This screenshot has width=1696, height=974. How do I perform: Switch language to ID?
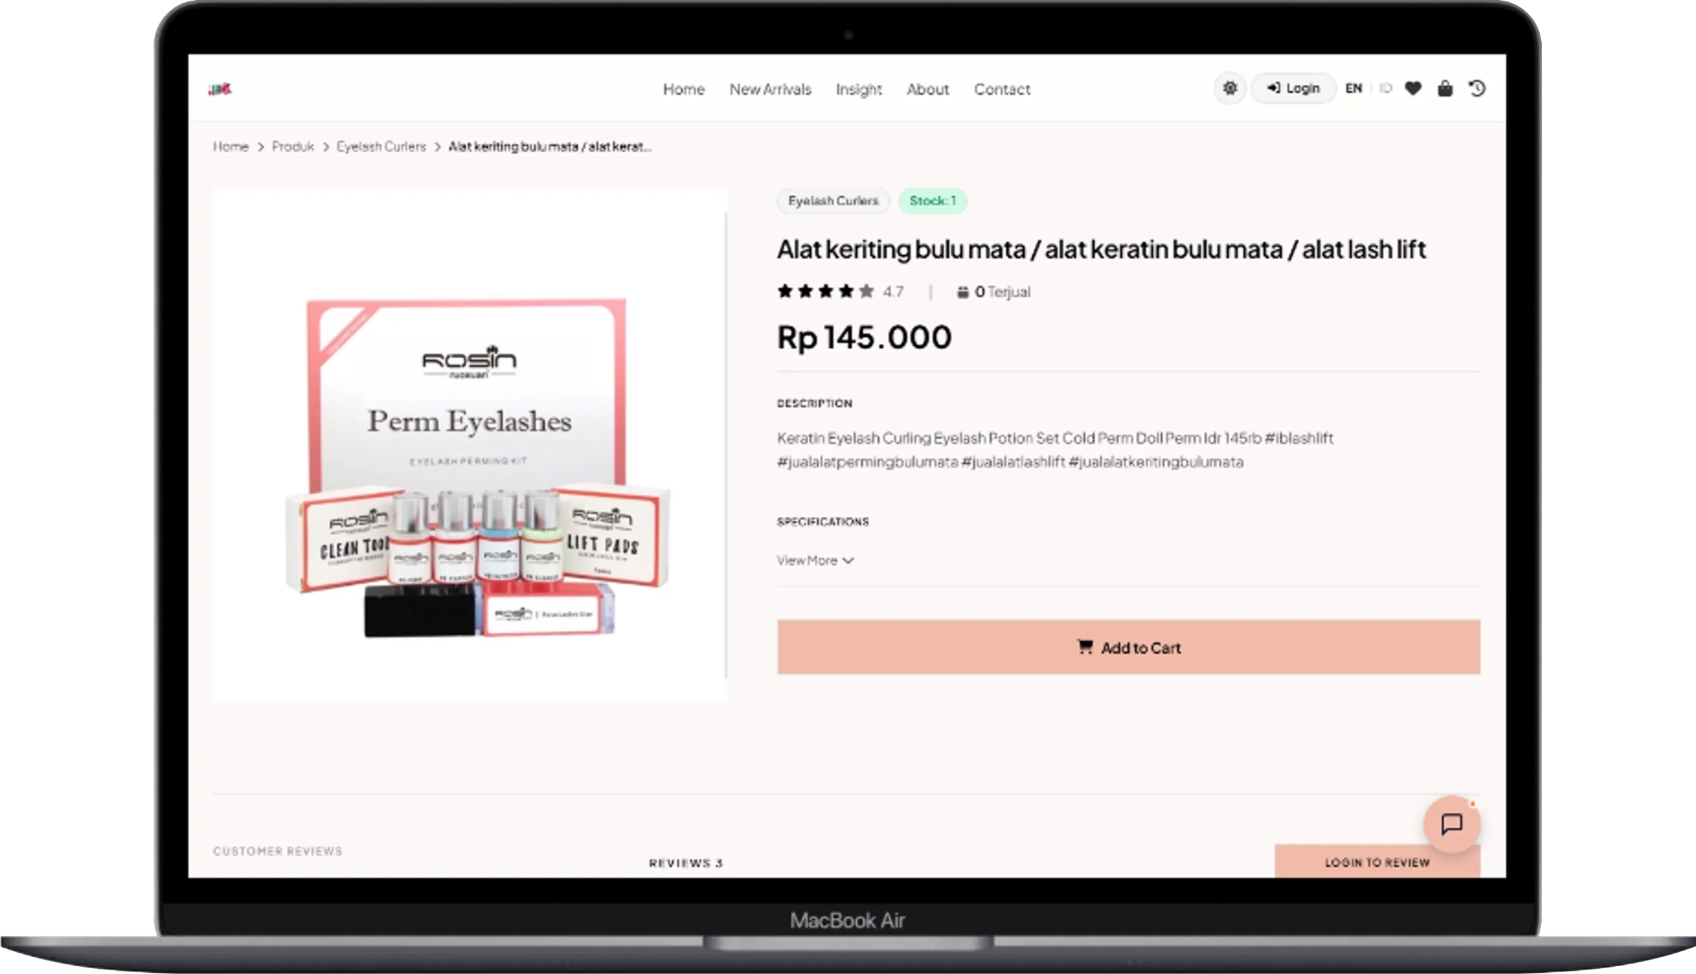point(1385,88)
